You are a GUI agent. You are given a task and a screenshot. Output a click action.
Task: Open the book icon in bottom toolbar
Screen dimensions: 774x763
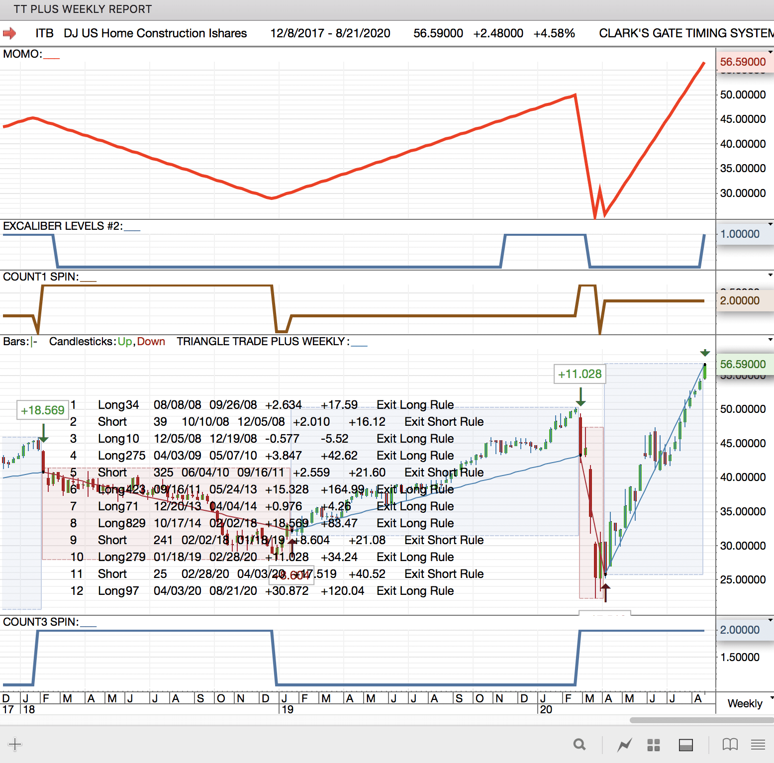click(730, 745)
